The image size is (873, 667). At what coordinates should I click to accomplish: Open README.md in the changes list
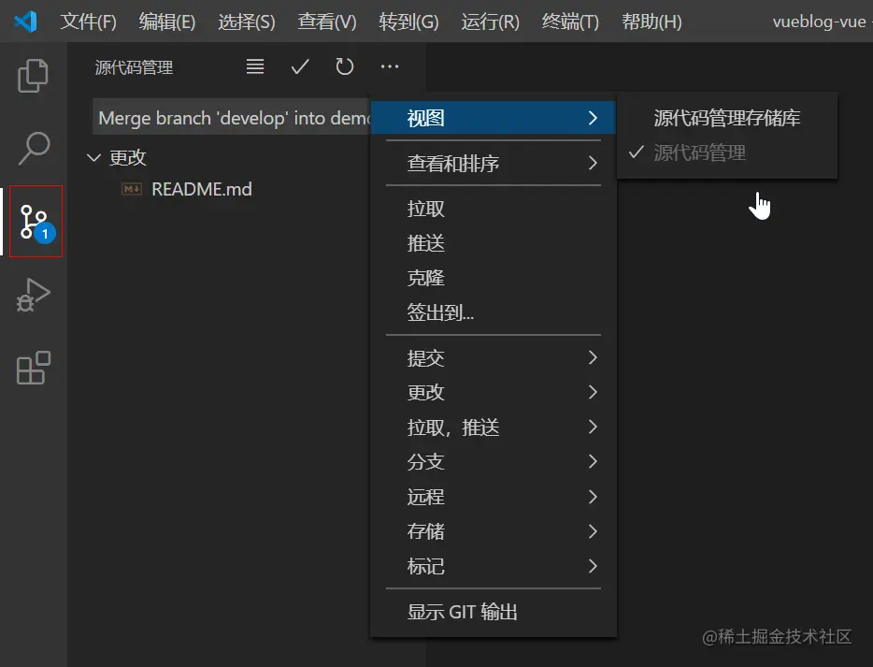202,190
